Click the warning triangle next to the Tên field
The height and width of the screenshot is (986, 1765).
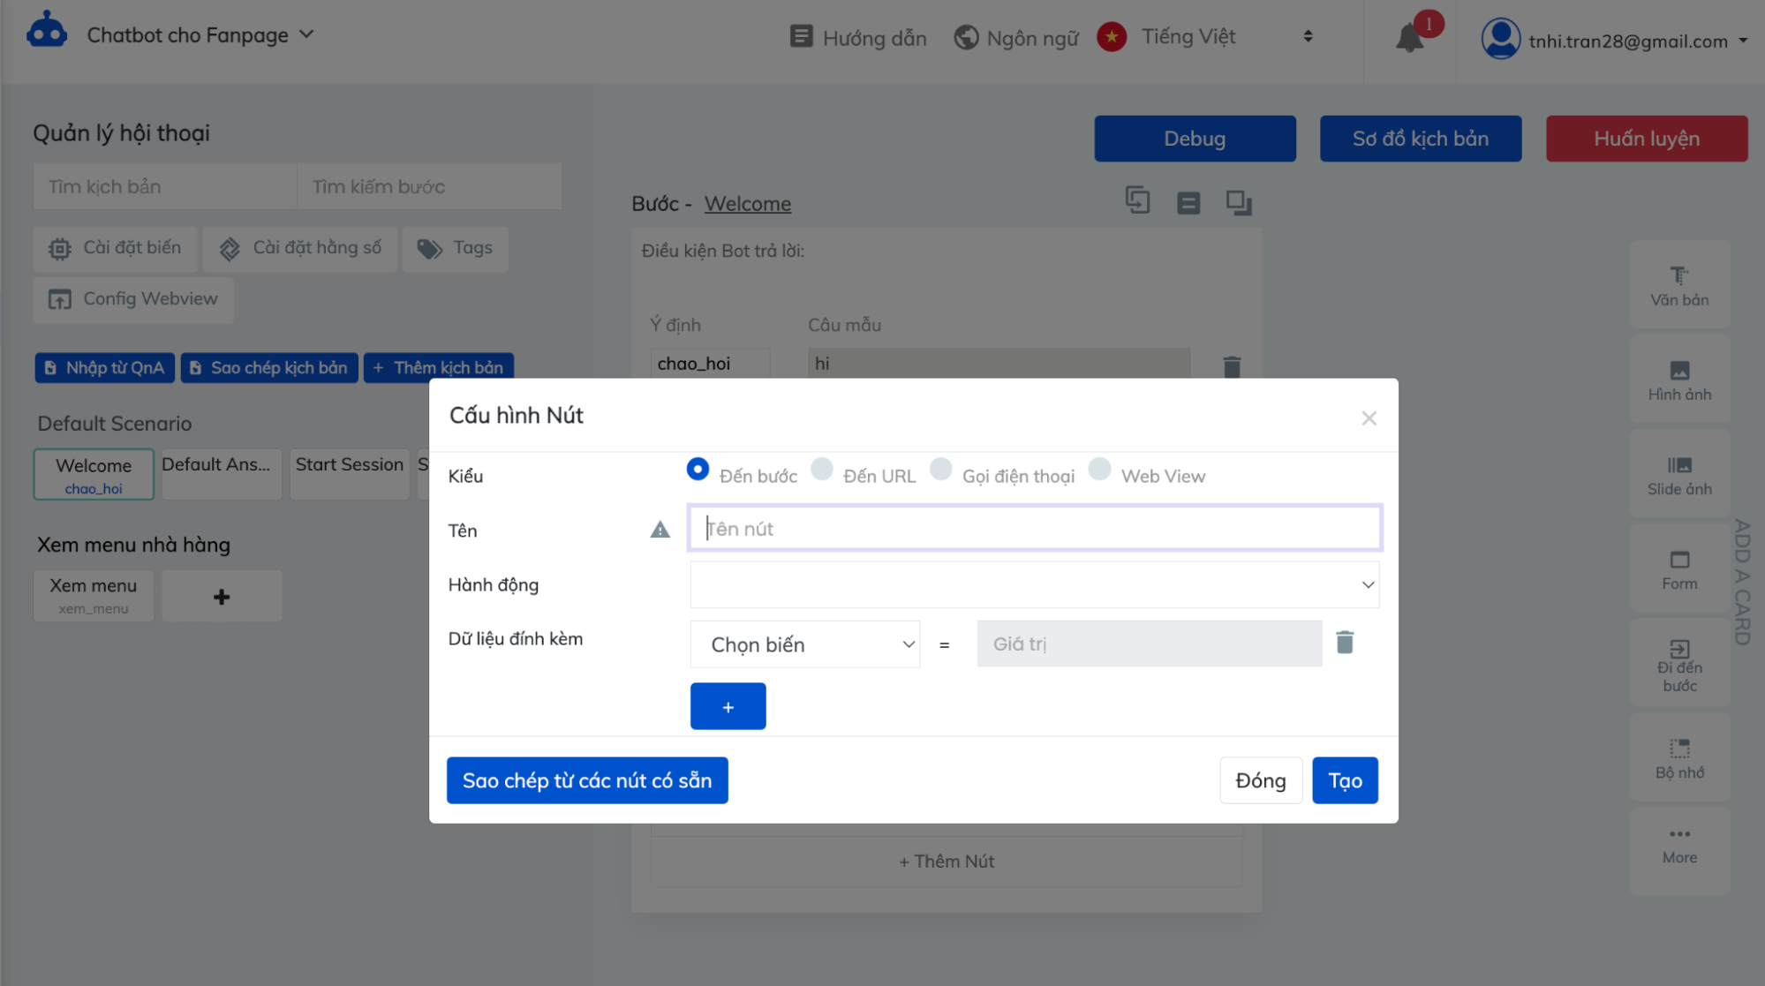[660, 530]
